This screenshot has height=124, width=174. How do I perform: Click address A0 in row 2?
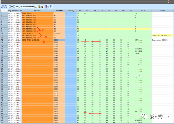[59, 15]
